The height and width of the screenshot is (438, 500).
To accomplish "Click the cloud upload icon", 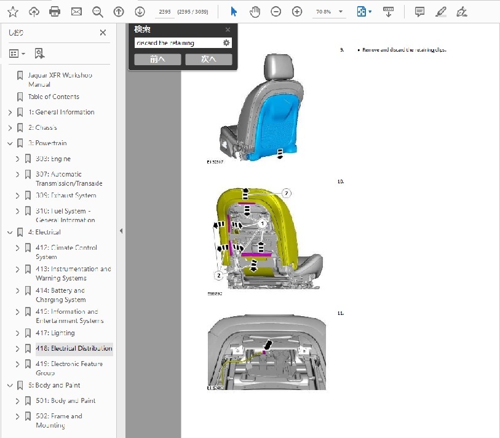I will tap(34, 12).
